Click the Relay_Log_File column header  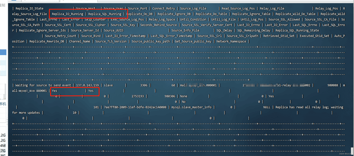point(272,8)
